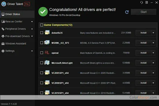Image resolution: width=159 pixels, height=106 pixels.
Task: Open dropdown arrow next to MSXML_4.0_SP3 Install
Action: pyautogui.click(x=153, y=43)
